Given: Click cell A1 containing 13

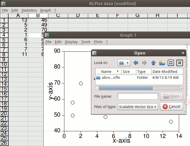Looking at the screenshot, I should 18,20.
